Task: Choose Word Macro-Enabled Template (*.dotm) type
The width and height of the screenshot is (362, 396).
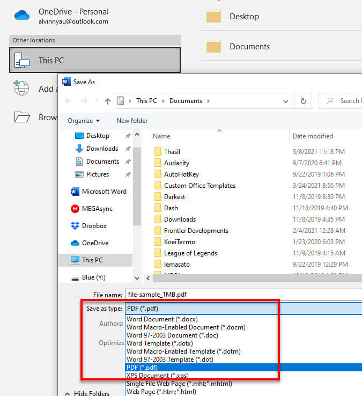Action: 243,351
